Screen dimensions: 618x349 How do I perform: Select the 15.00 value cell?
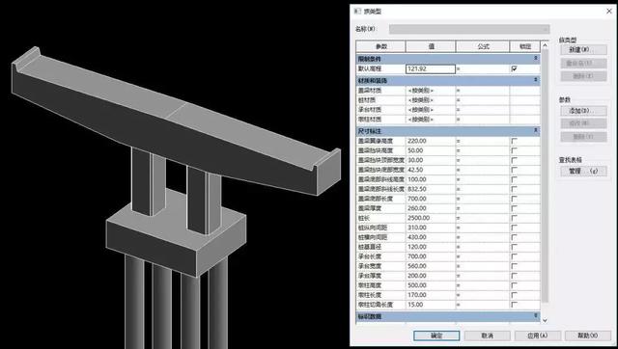(x=431, y=305)
